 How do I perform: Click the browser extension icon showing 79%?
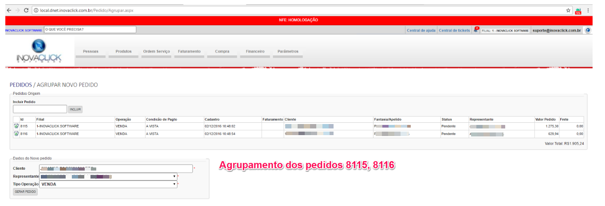point(578,11)
